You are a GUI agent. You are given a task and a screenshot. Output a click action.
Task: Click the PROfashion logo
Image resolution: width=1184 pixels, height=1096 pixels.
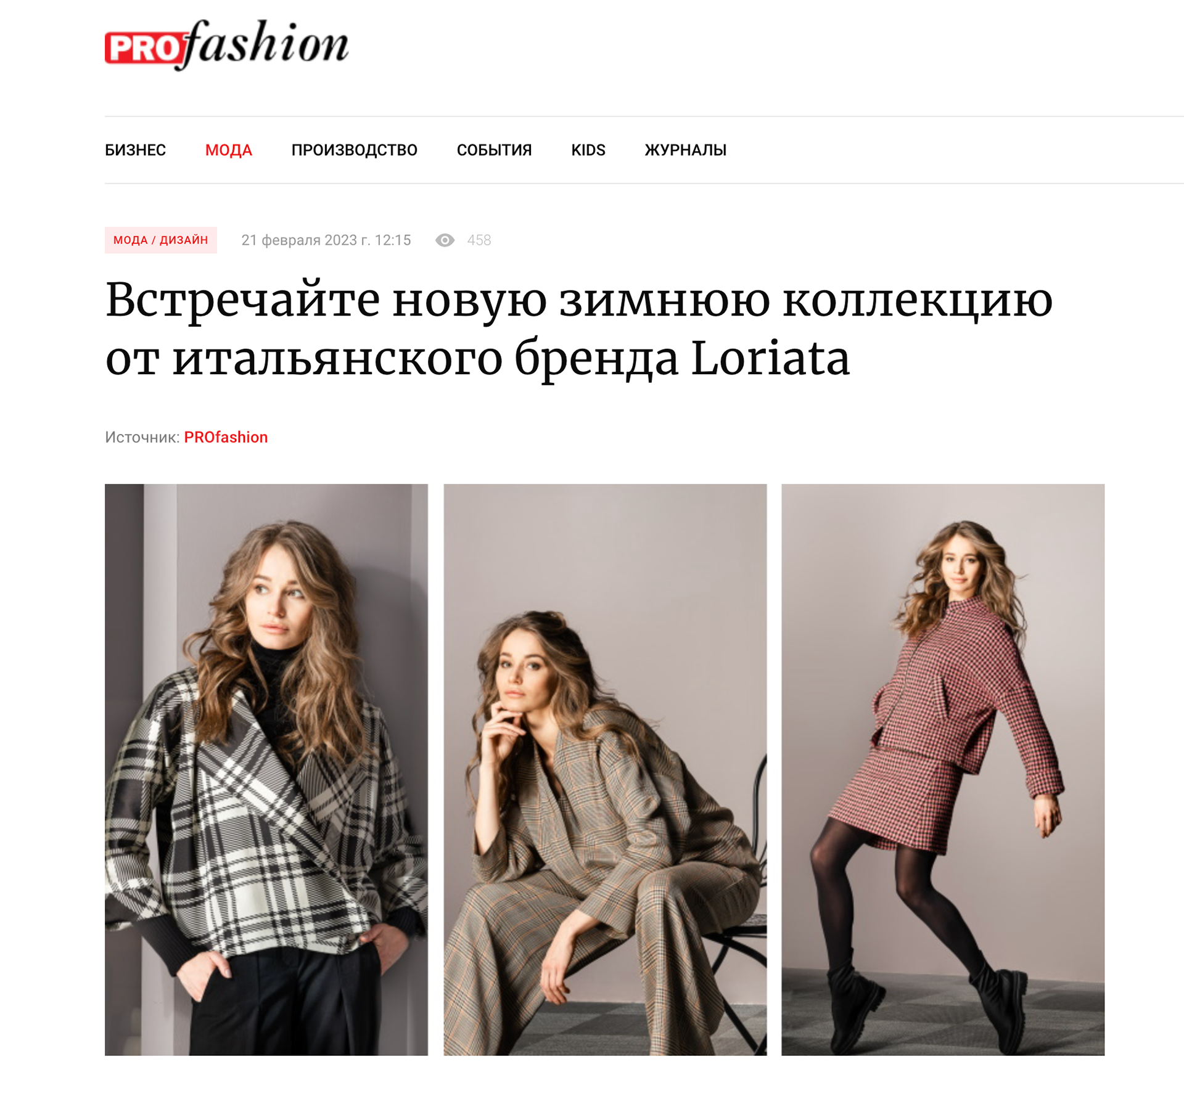226,44
